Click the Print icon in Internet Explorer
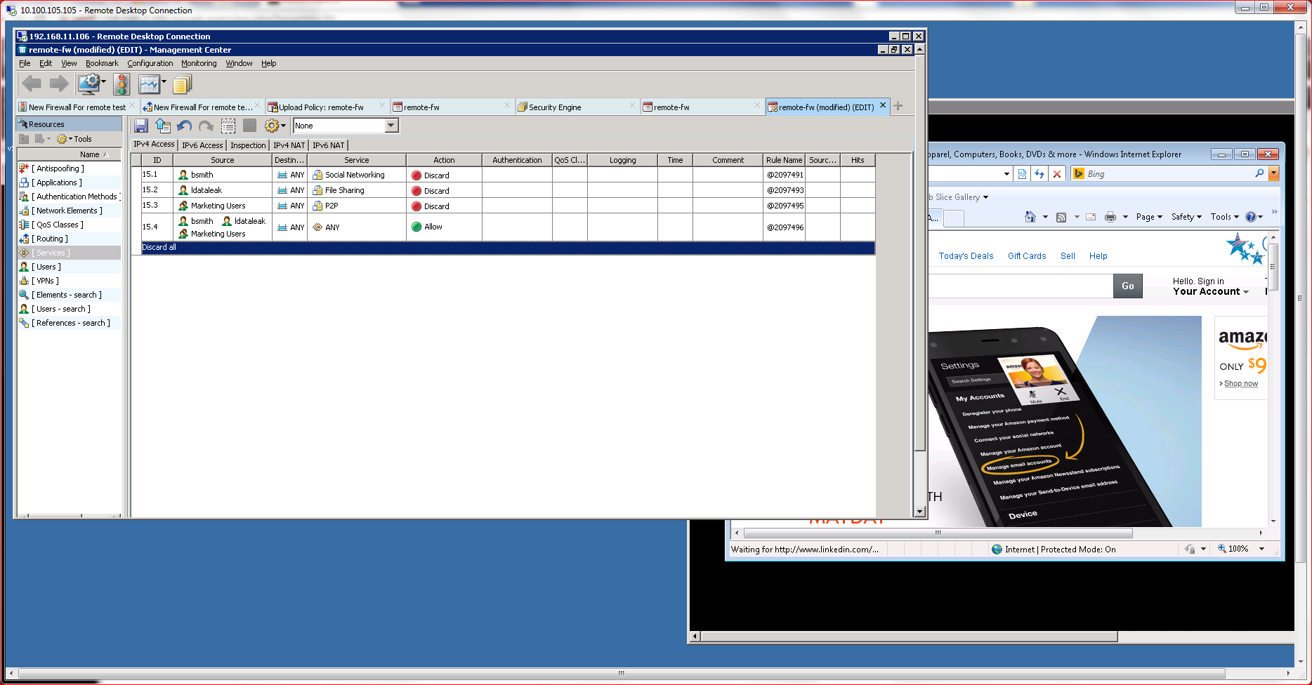The image size is (1312, 685). point(1110,217)
